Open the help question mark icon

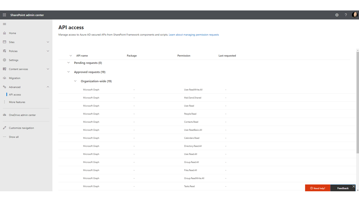coord(346,15)
